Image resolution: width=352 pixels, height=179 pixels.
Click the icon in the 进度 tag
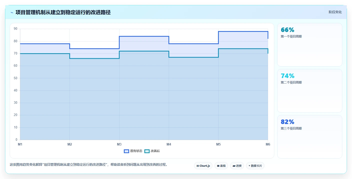[x=234, y=166]
